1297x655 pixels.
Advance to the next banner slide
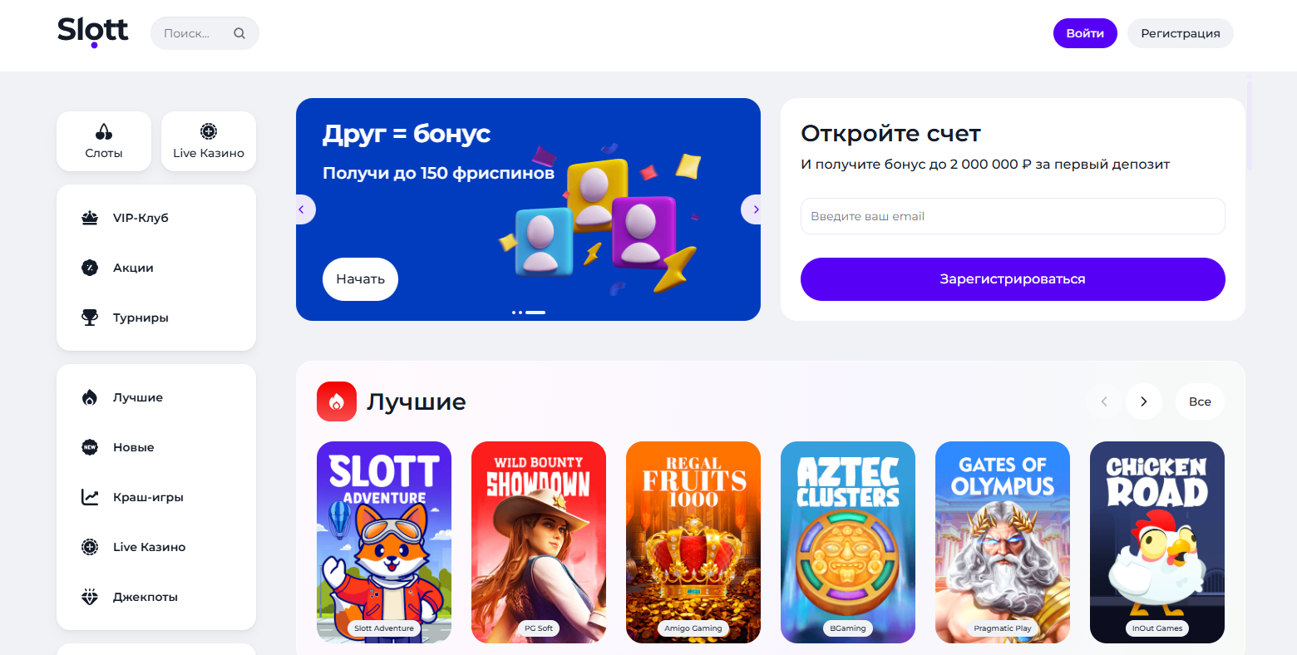(x=753, y=209)
